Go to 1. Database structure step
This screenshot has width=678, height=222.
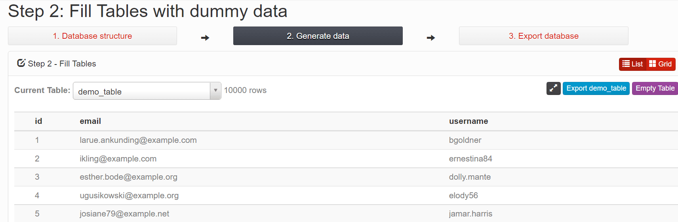click(x=92, y=36)
